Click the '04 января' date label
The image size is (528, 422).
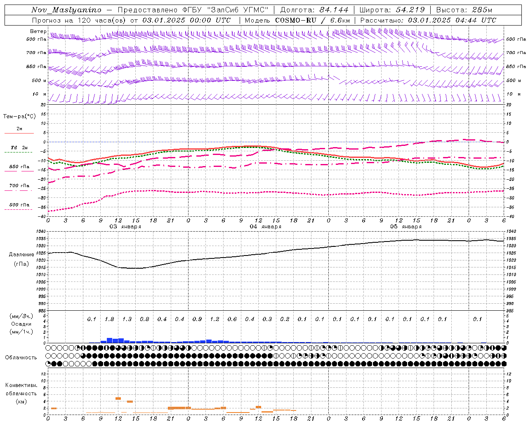point(266,226)
